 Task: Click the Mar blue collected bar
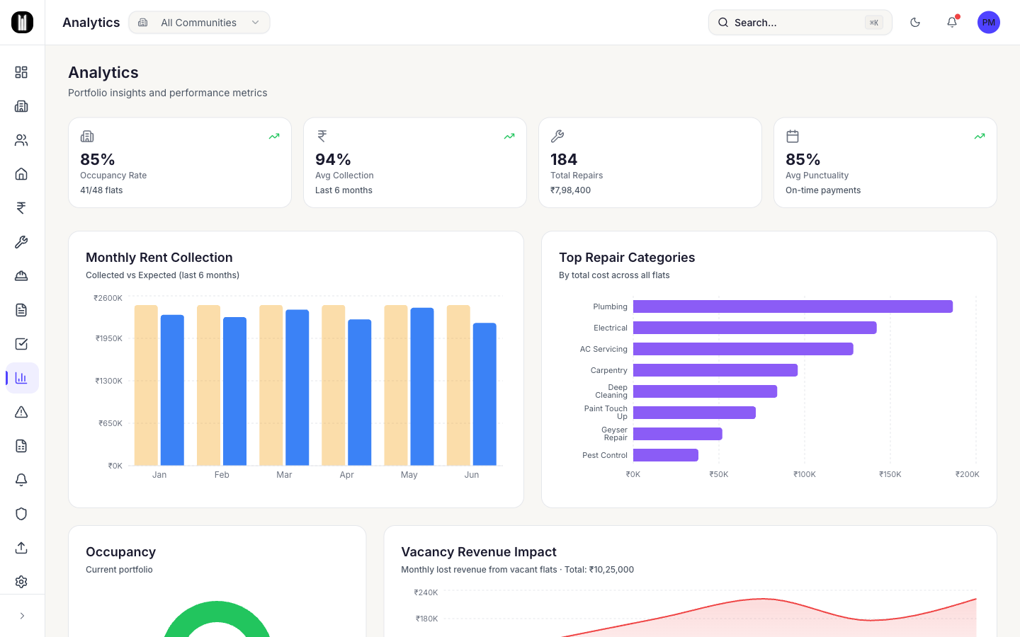(x=297, y=388)
